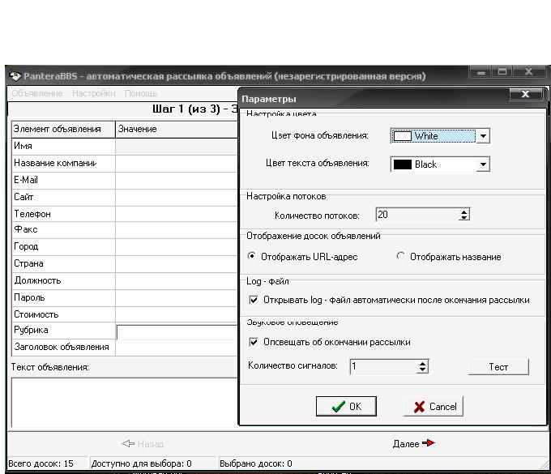551x474 pixels.
Task: Click the Black text color combo box
Action: 440,164
